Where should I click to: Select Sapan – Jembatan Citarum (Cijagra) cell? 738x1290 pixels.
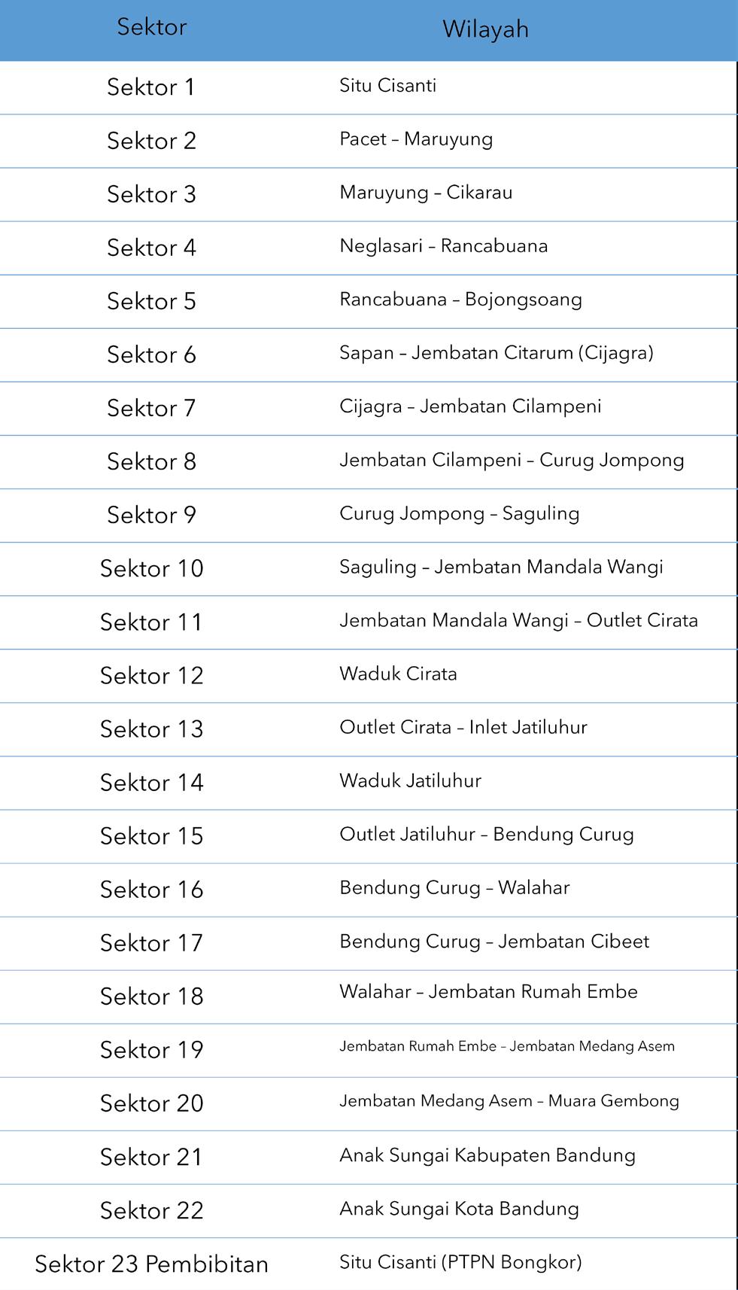pos(497,353)
